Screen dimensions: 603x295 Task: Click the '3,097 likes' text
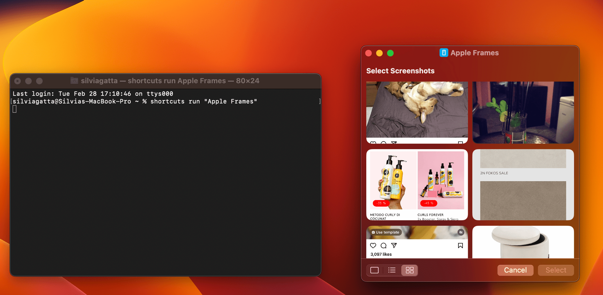pos(381,254)
